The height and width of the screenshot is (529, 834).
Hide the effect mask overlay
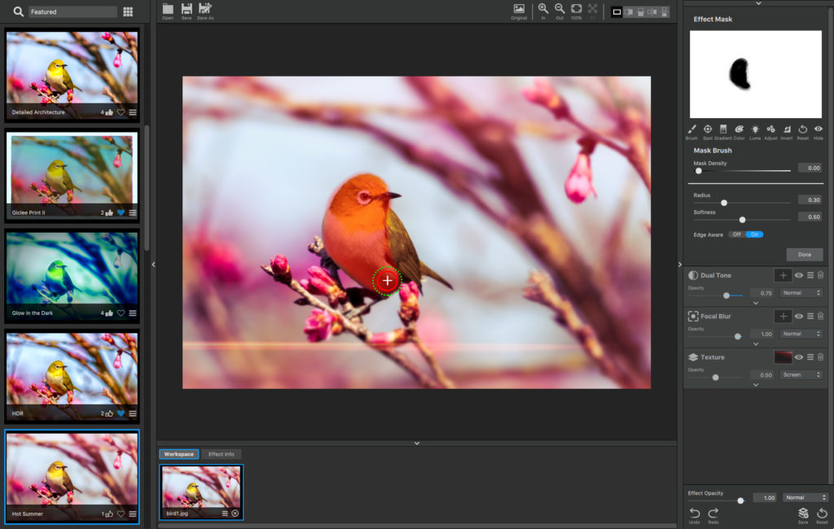tap(818, 132)
